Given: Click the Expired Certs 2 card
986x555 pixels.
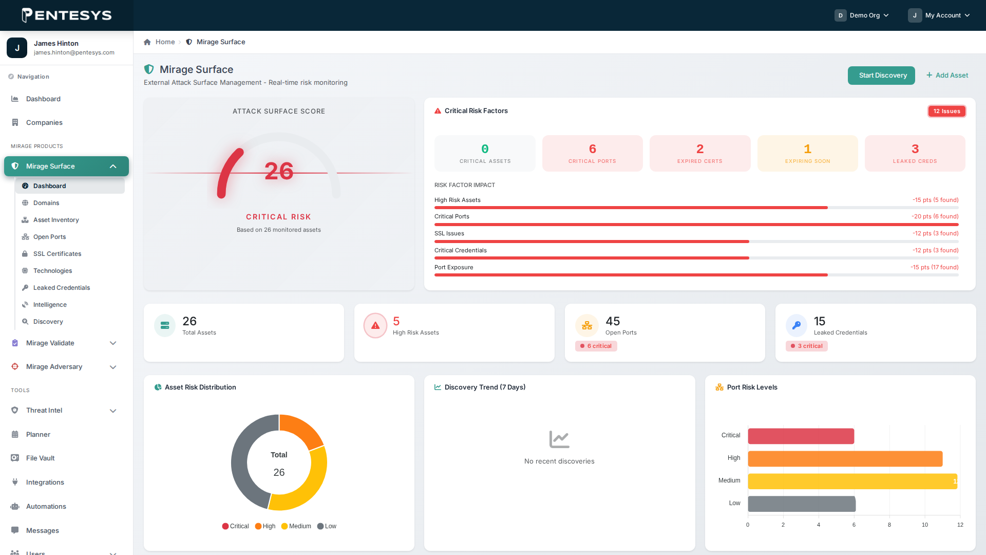Looking at the screenshot, I should coord(700,153).
